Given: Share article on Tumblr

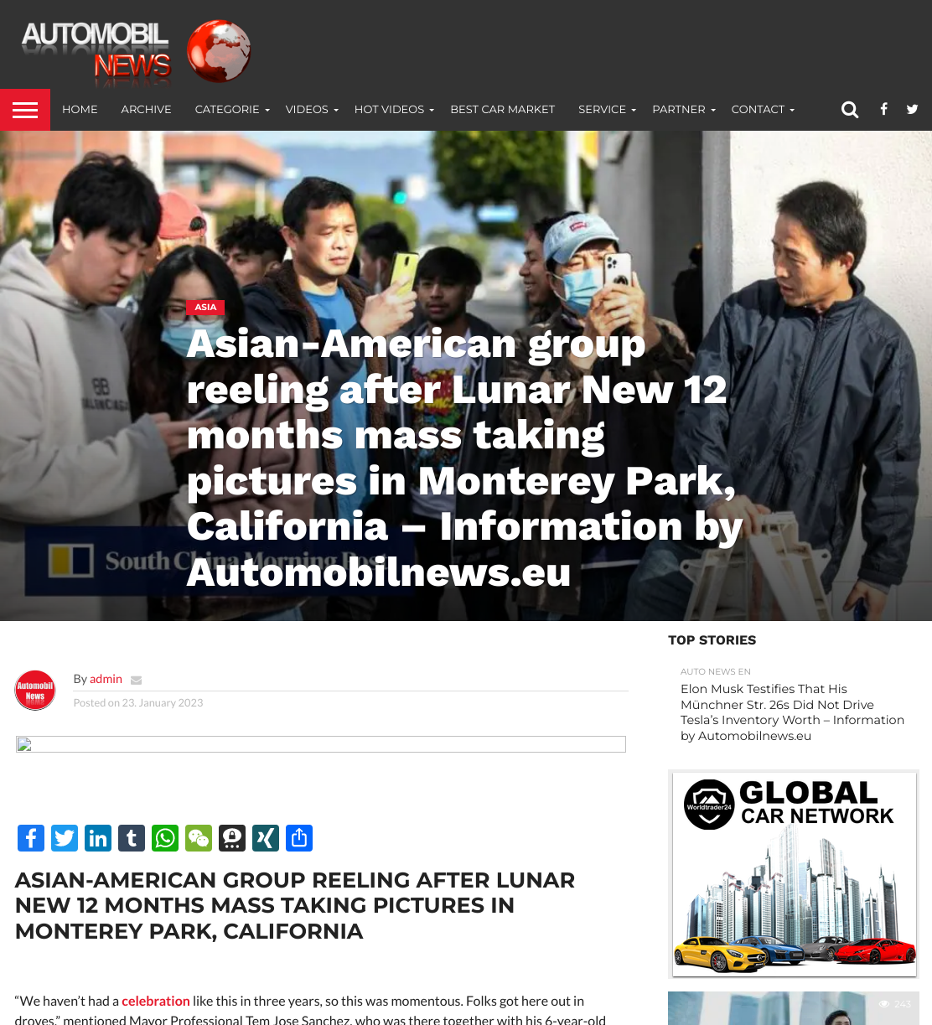Looking at the screenshot, I should 132,838.
